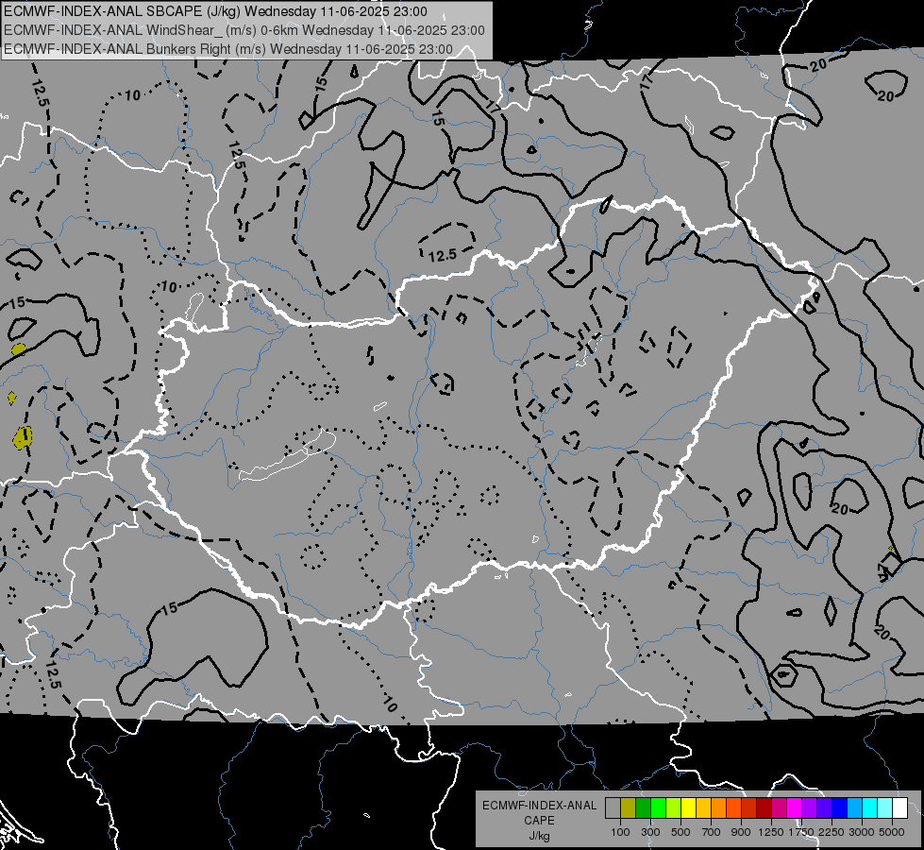Click the 900 legend tick value
The width and height of the screenshot is (924, 850).
click(x=741, y=832)
